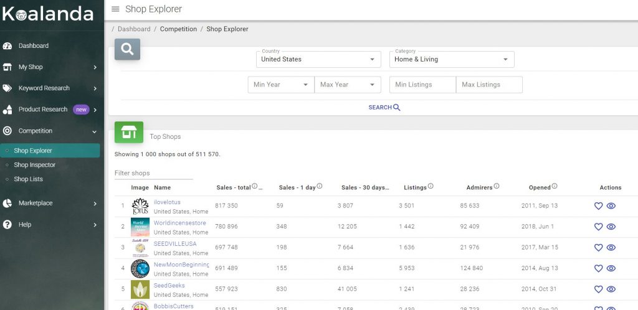Open the Worldincensestore shop link

tap(180, 223)
